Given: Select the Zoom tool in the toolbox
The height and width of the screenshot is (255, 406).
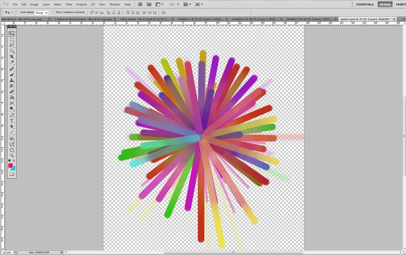Looking at the screenshot, I should pos(12,156).
